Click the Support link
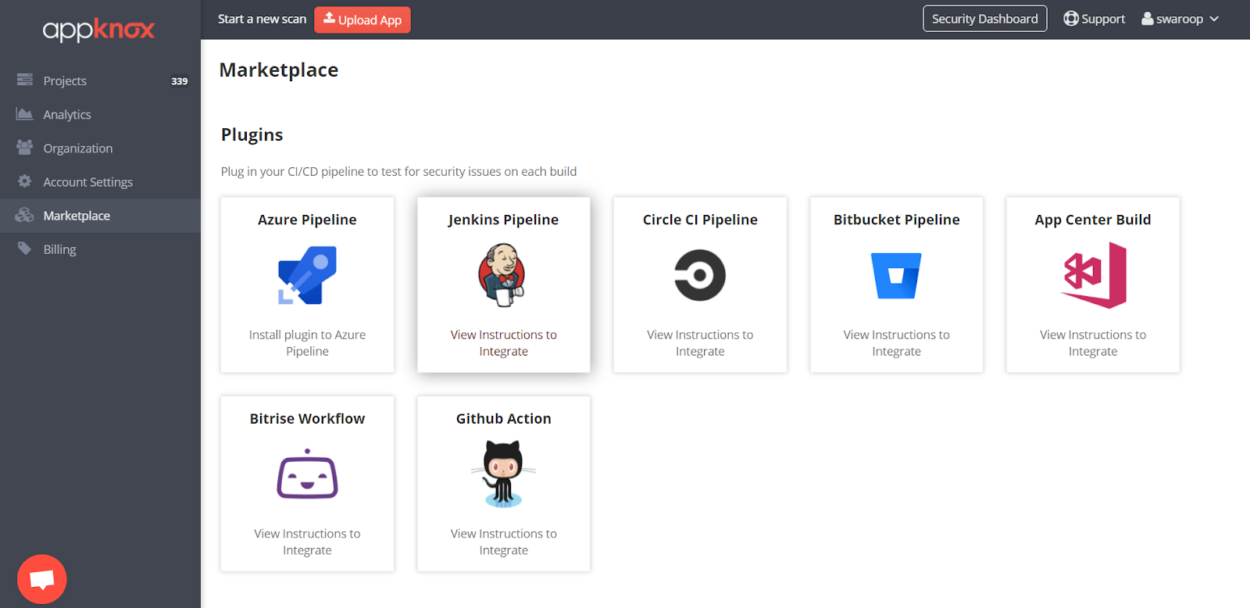Viewport: 1250px width, 608px height. [x=1094, y=19]
